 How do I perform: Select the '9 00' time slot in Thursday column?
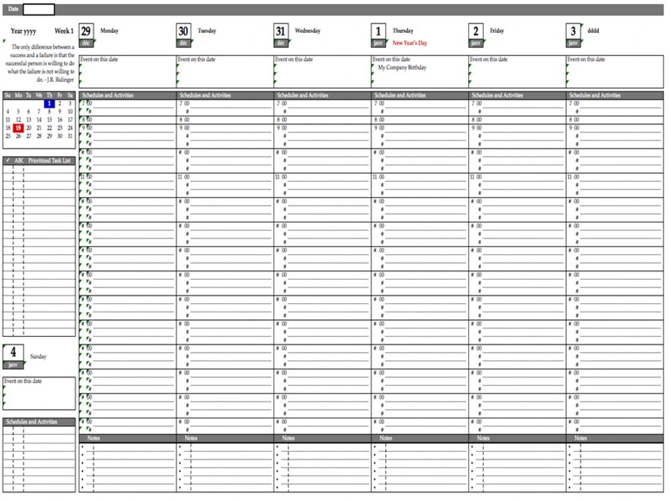point(379,128)
